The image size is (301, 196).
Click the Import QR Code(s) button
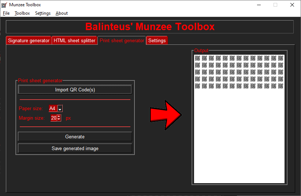tap(75, 90)
